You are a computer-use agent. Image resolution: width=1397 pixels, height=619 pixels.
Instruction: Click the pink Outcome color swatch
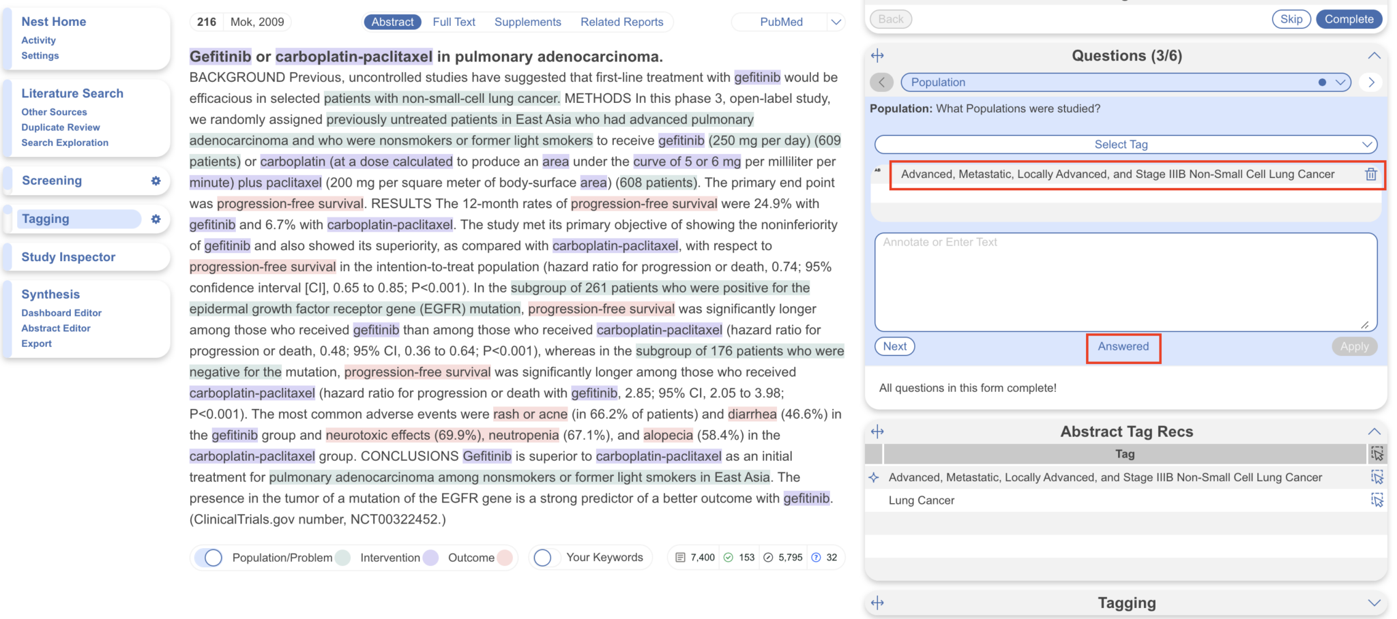click(x=504, y=557)
